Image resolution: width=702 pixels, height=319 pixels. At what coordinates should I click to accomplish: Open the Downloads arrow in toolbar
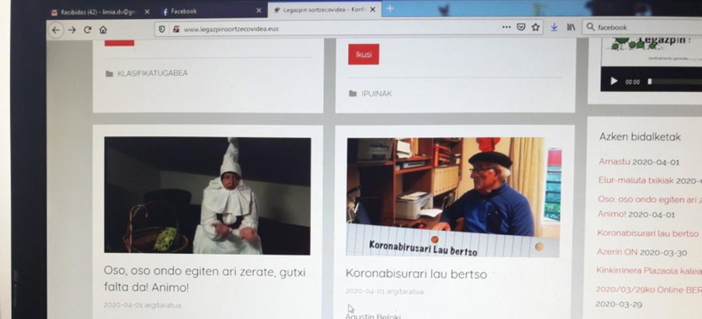click(x=554, y=27)
